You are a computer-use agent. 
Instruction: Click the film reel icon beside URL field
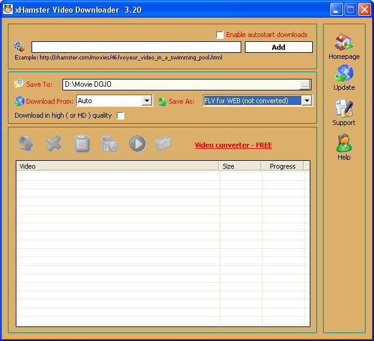tap(19, 47)
